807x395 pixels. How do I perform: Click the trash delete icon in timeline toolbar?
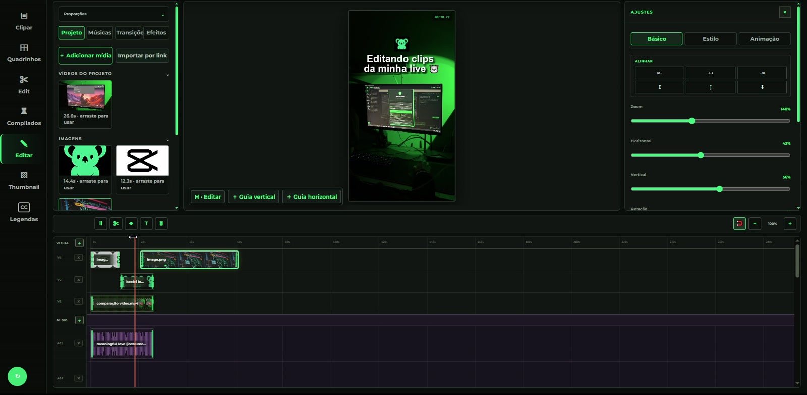pos(161,223)
